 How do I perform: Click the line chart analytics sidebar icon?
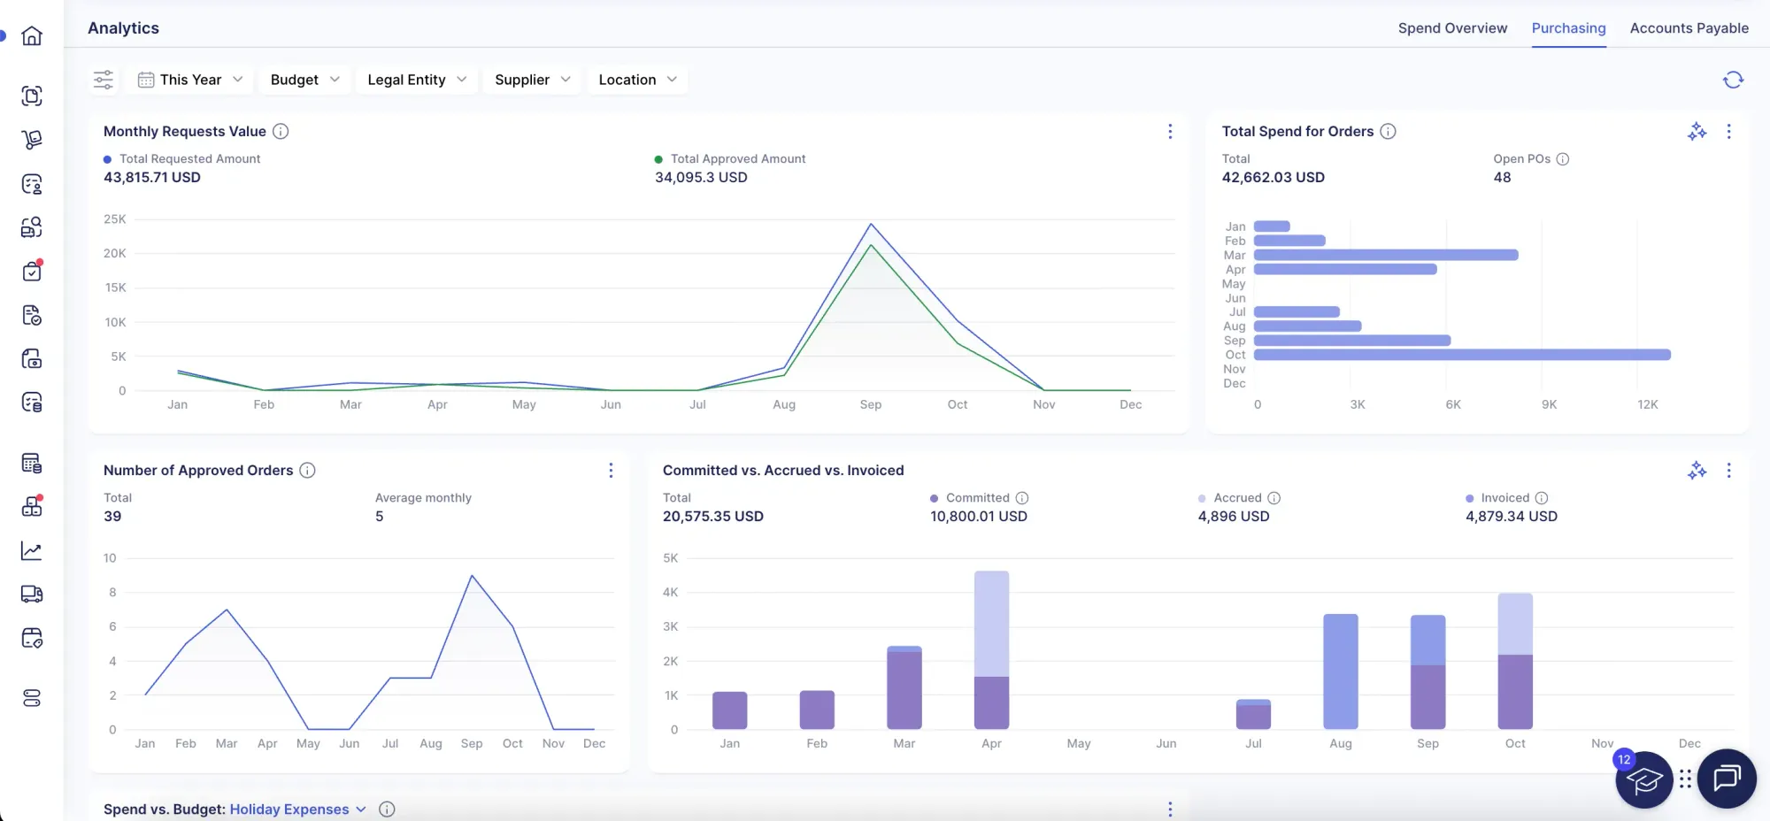[32, 551]
